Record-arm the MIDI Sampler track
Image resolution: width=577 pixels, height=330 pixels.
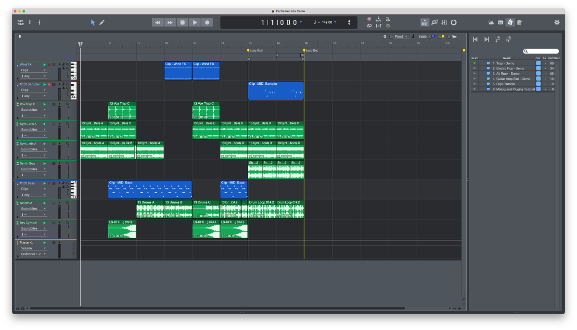point(49,84)
